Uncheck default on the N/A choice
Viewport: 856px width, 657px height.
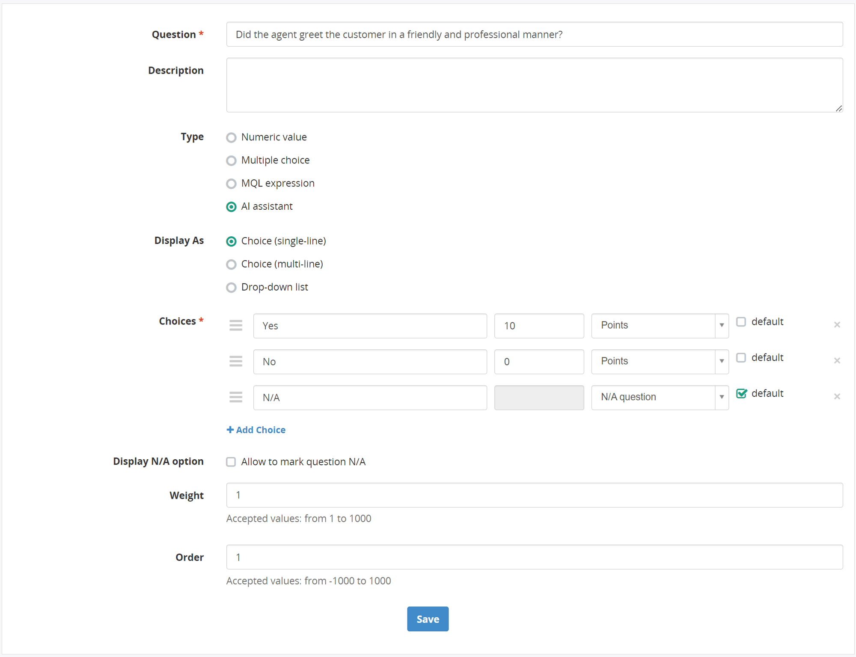pyautogui.click(x=742, y=393)
